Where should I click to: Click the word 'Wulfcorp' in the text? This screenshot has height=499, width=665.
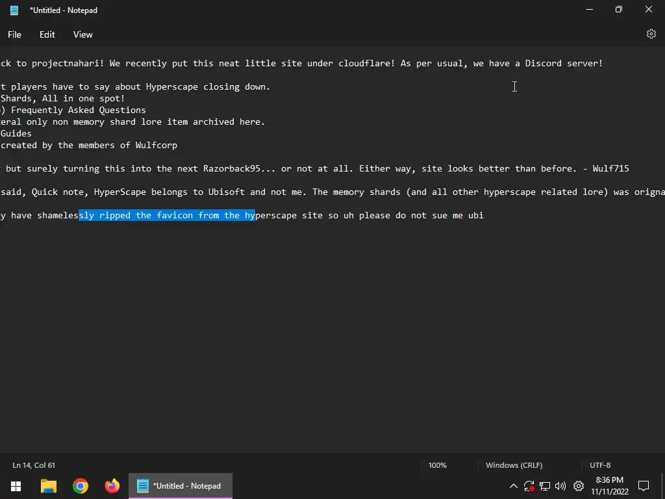pos(156,145)
